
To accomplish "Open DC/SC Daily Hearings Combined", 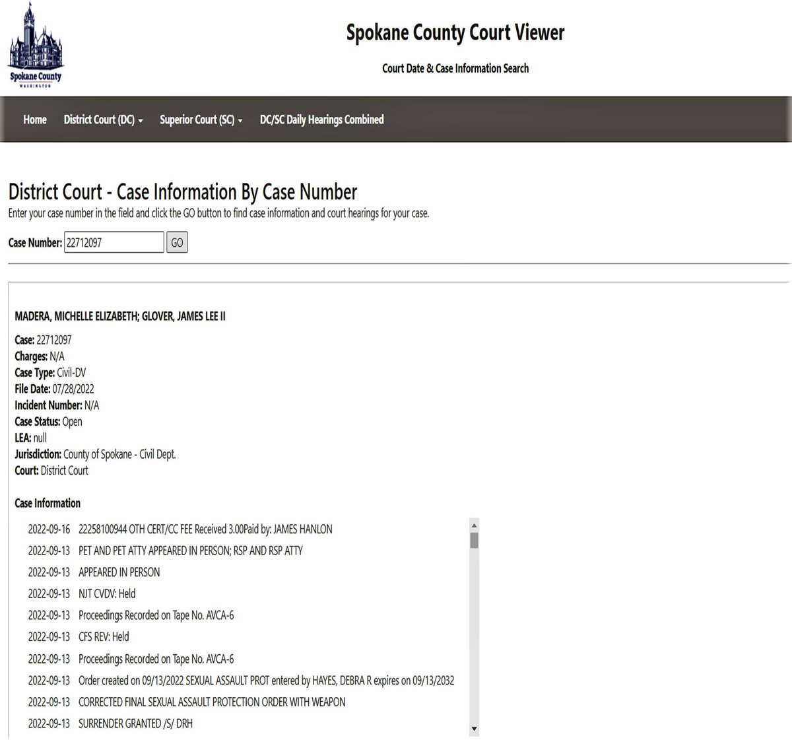I will click(x=321, y=119).
